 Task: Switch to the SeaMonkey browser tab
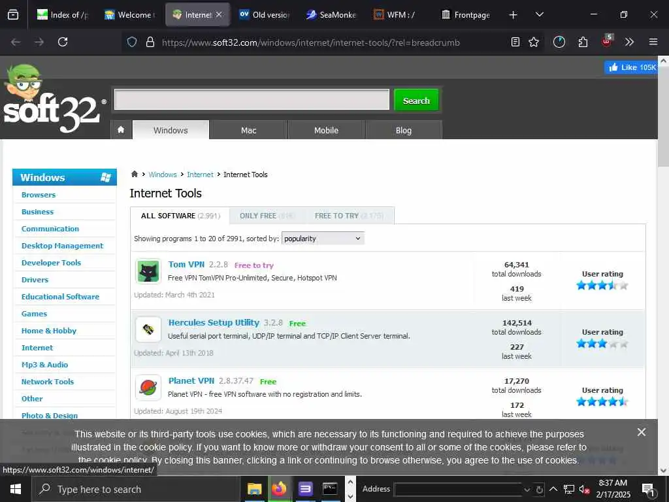coord(331,15)
